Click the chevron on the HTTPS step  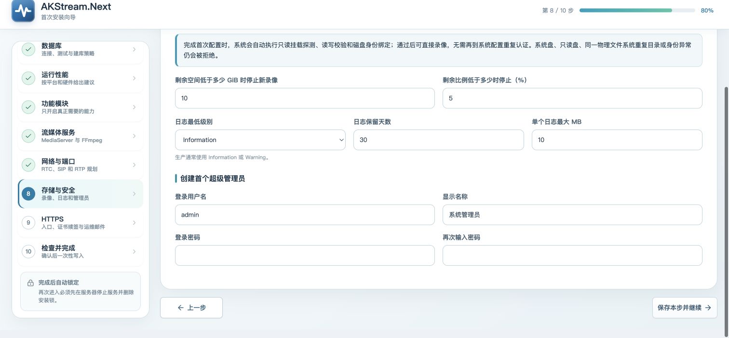point(134,222)
